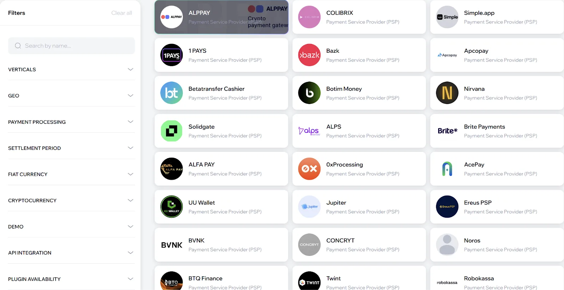The height and width of the screenshot is (290, 564).
Task: Click the Noros avatar placeholder icon
Action: coord(447,245)
